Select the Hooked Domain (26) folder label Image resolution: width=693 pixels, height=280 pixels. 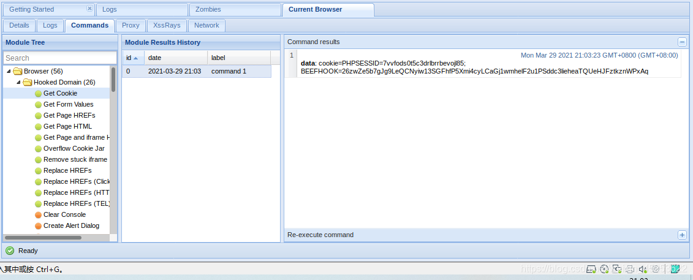tap(64, 82)
